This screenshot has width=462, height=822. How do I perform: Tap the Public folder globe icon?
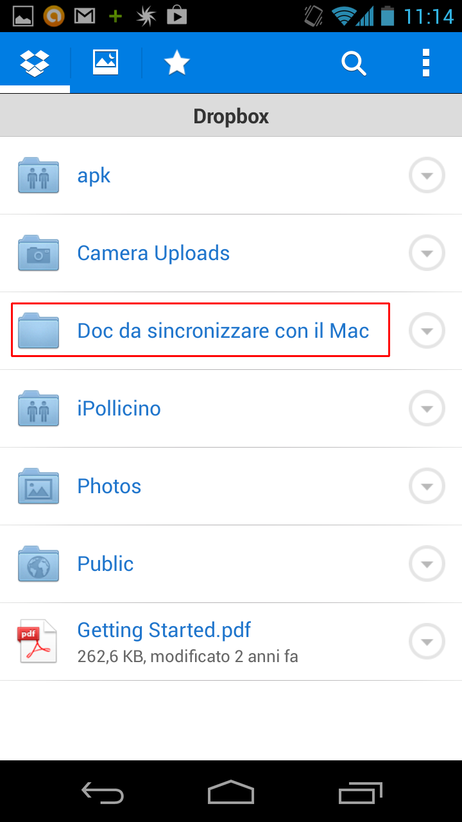point(38,564)
